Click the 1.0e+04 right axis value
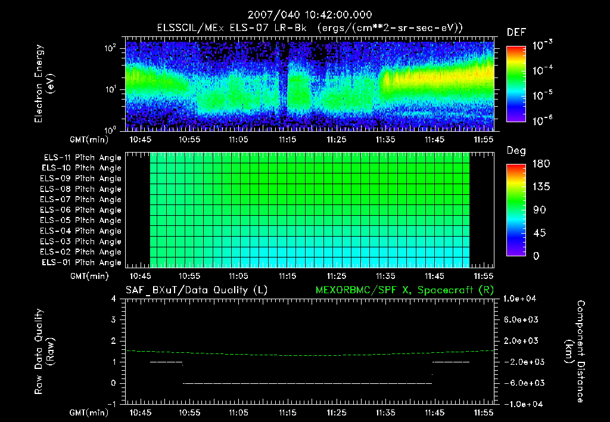 point(519,299)
